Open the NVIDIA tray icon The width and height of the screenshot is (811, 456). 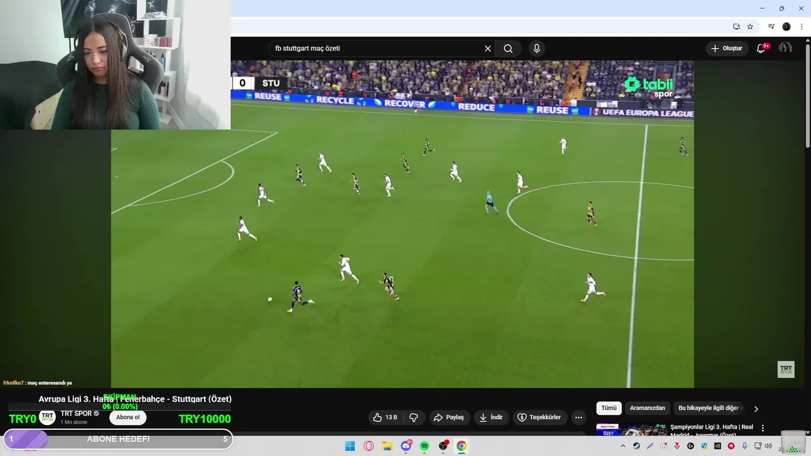(717, 446)
